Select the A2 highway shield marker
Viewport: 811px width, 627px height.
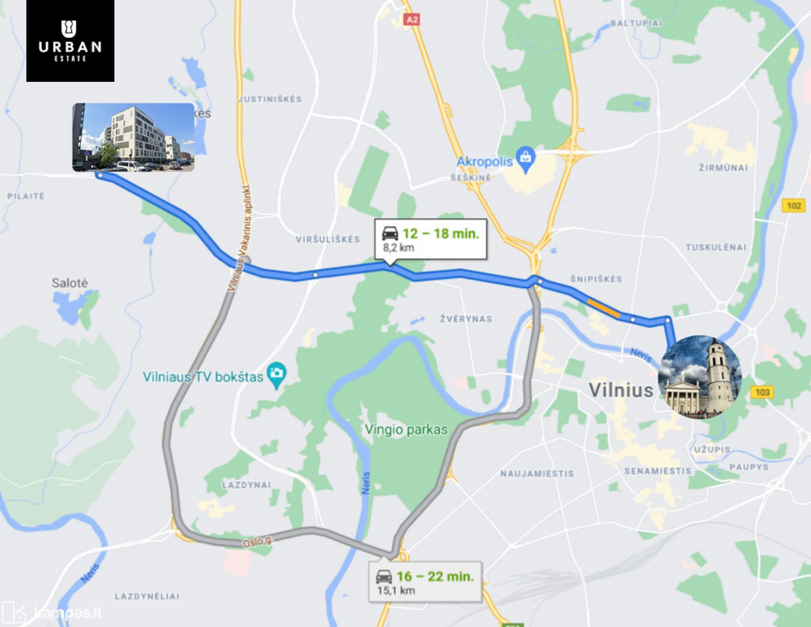pyautogui.click(x=412, y=20)
